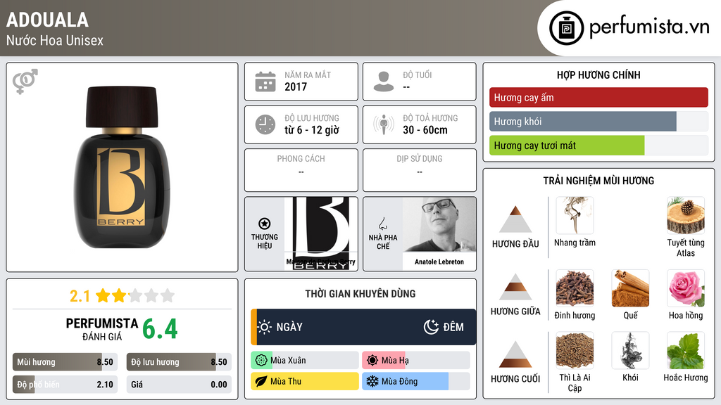
Task: Click the Mùa Hạ season label
Action: 395,361
